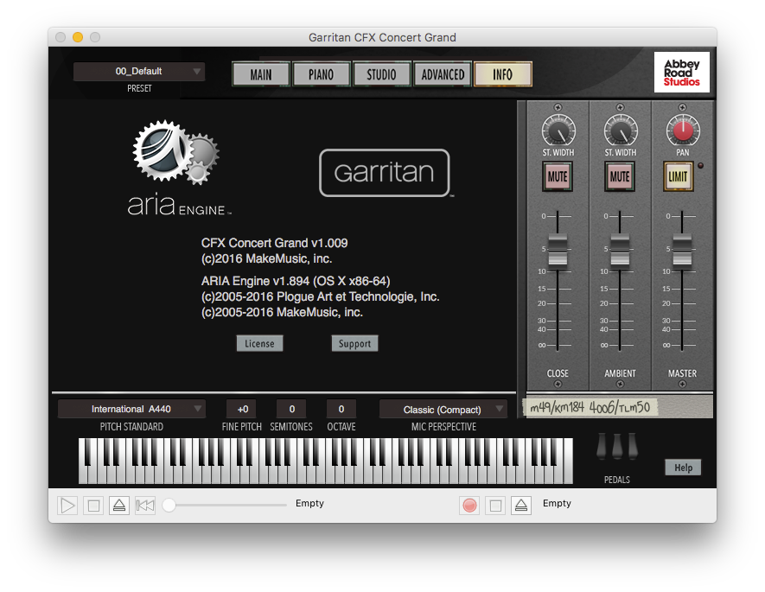
Task: Toggle the LIMIT button on Master
Action: [679, 176]
